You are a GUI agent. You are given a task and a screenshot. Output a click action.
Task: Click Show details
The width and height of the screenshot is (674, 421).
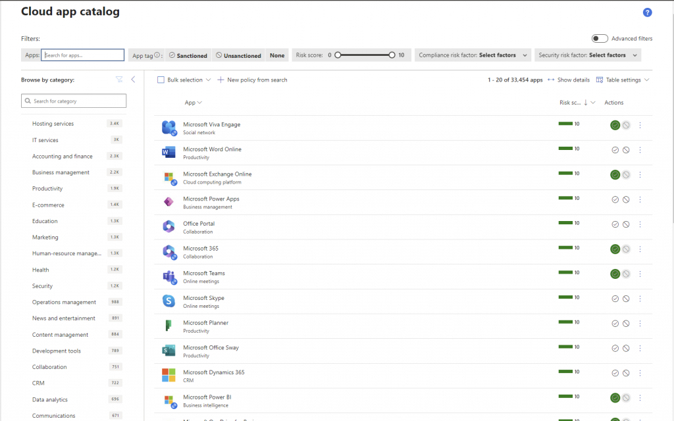(x=568, y=80)
